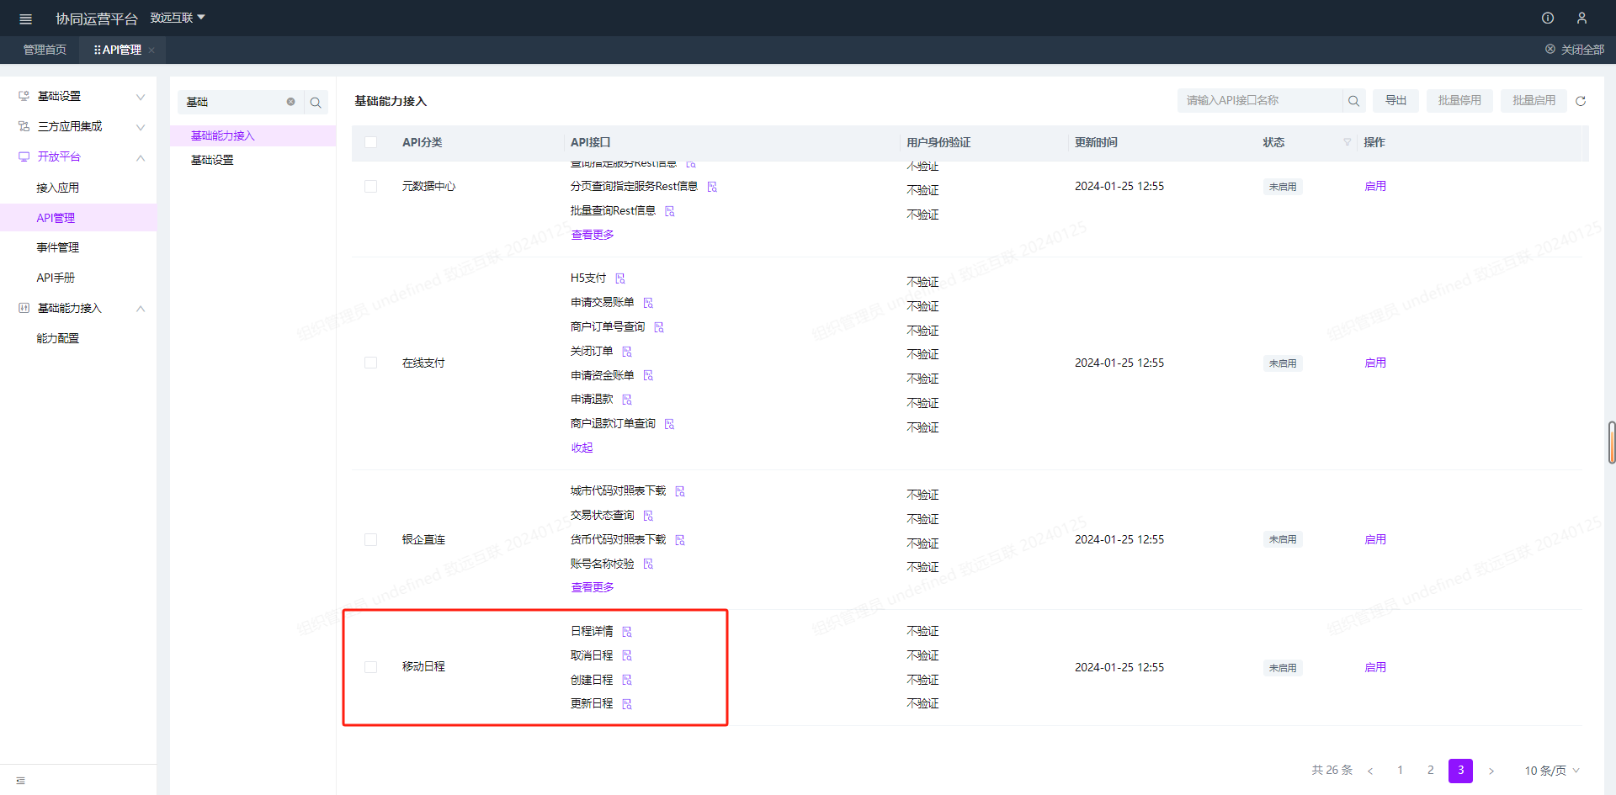Open the document icon next to H5支付
The width and height of the screenshot is (1616, 795).
[620, 278]
